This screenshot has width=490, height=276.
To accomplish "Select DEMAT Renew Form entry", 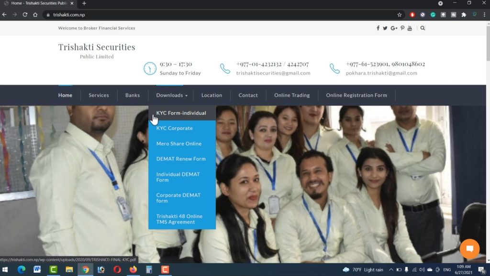I will (x=182, y=159).
